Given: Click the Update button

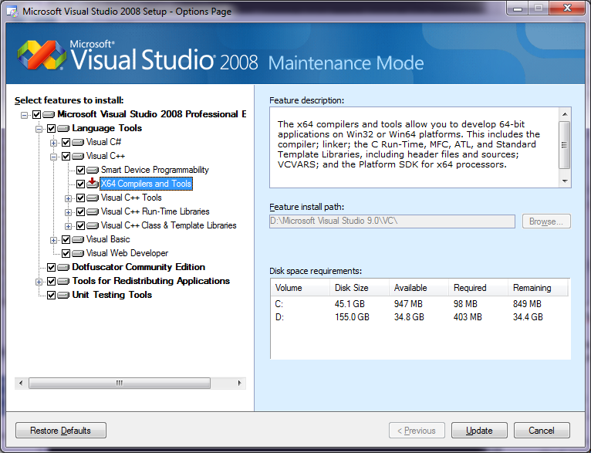Looking at the screenshot, I should (x=479, y=431).
